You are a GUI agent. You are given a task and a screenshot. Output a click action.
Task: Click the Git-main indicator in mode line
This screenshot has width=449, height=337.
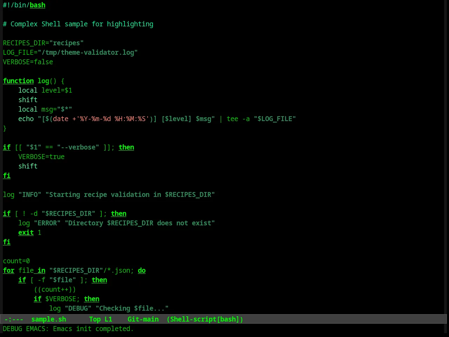143,319
